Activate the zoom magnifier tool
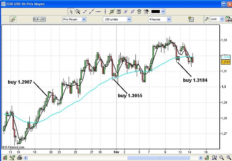The height and width of the screenshot is (161, 232). 78,11
